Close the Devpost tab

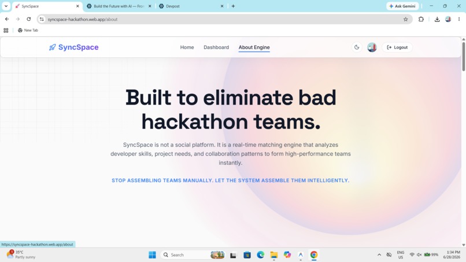221,6
